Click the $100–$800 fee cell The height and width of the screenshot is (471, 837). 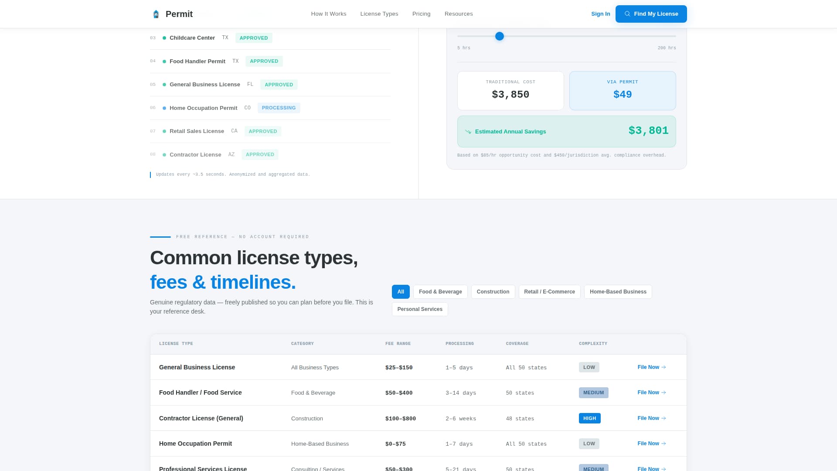401,419
